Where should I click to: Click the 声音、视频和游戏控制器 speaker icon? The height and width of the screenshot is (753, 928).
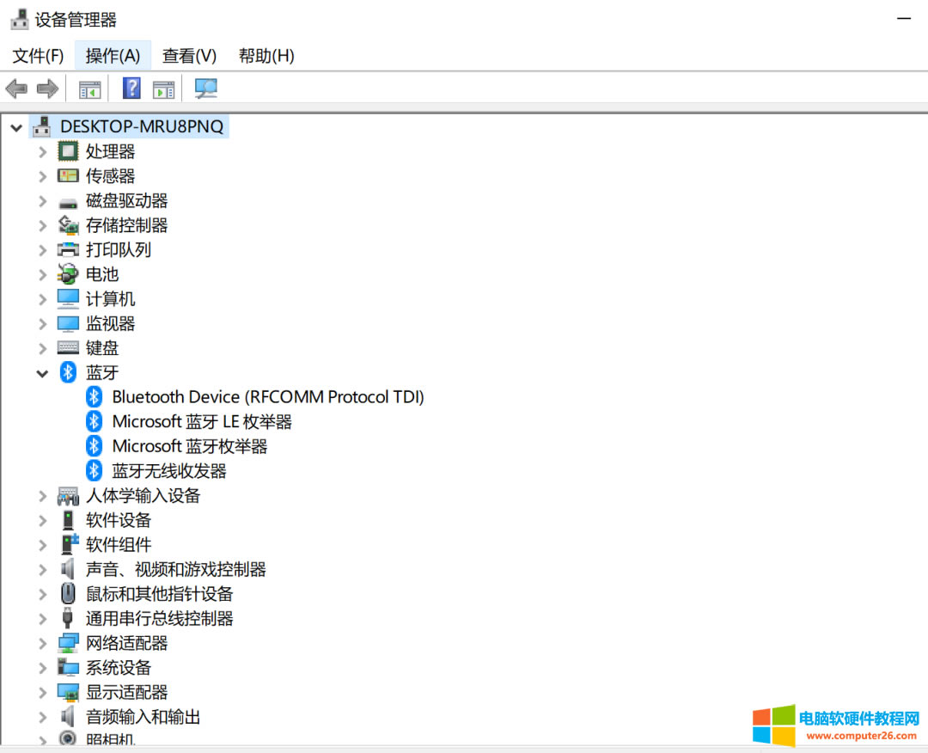(68, 569)
